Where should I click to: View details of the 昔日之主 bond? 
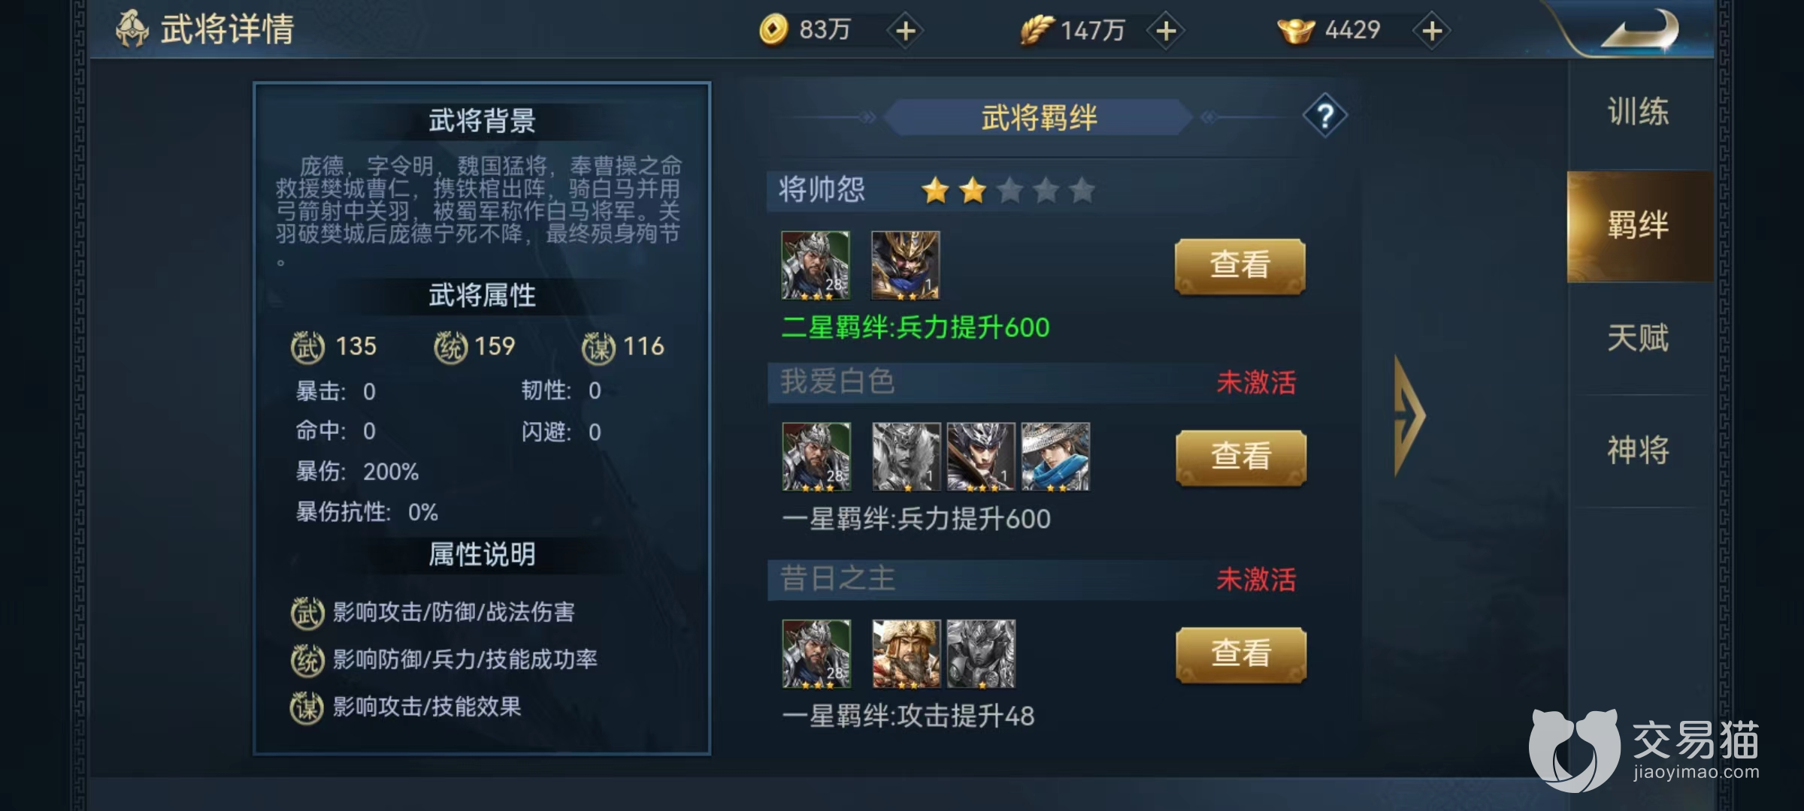(x=1241, y=654)
